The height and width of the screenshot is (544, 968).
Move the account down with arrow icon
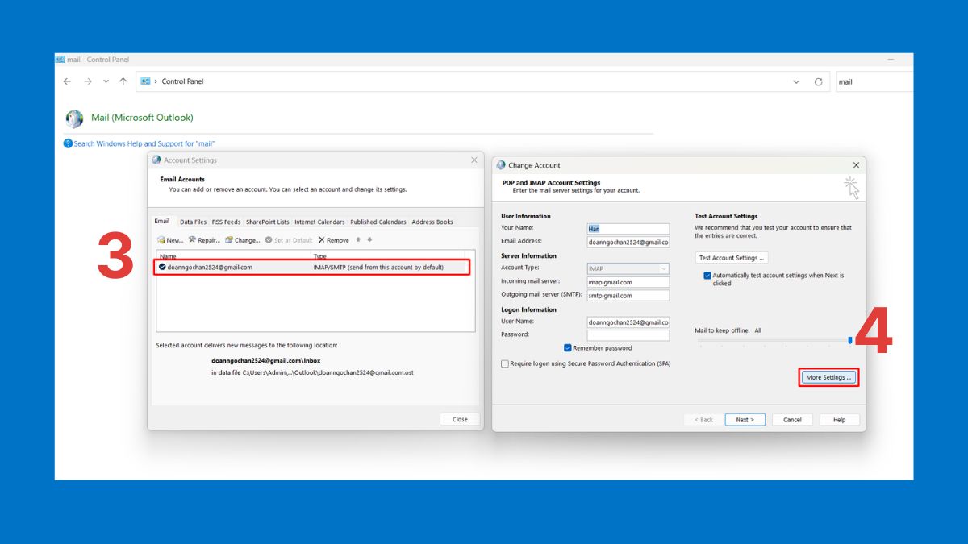369,239
